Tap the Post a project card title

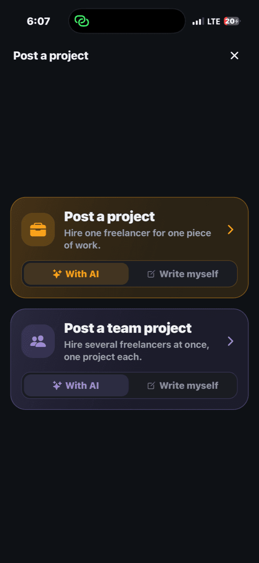point(109,217)
